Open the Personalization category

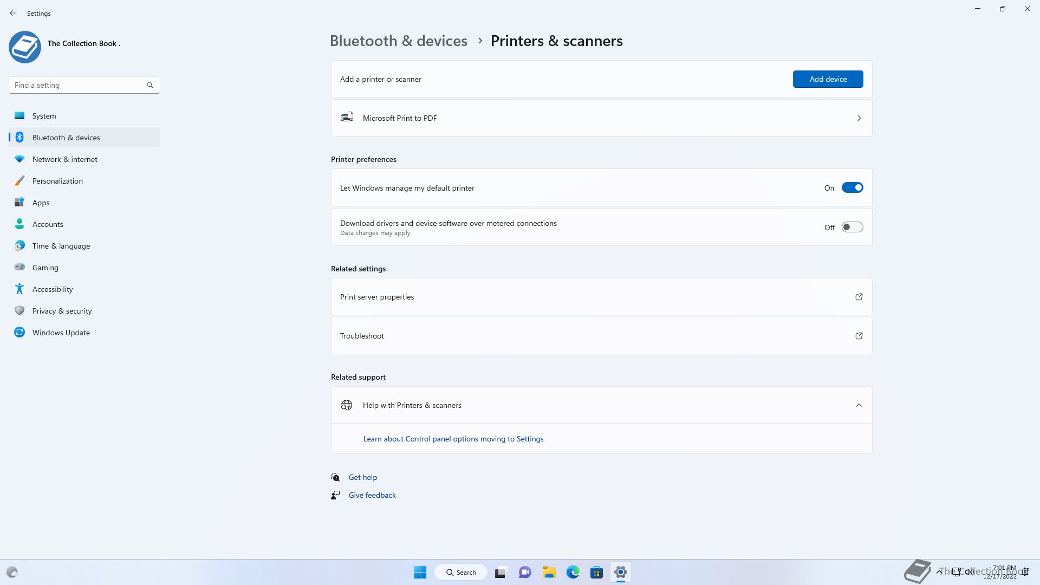(x=84, y=181)
